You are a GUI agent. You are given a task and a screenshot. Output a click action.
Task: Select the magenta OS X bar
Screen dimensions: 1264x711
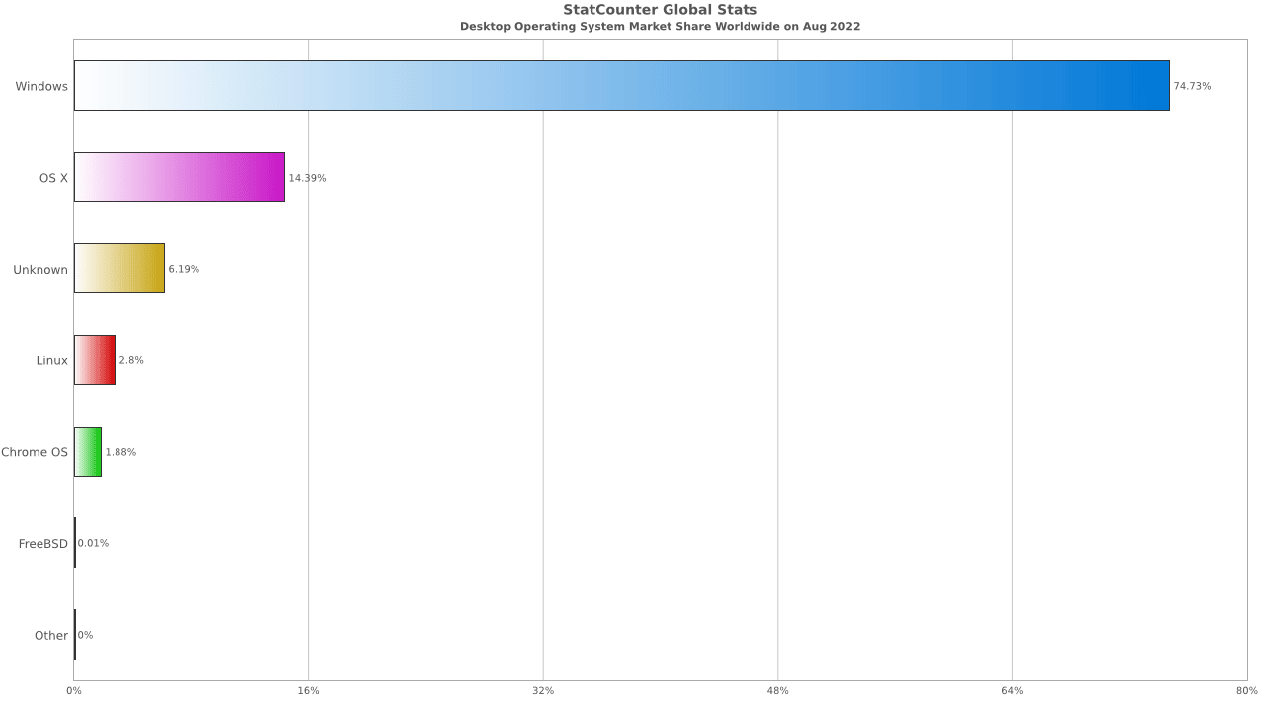tap(180, 178)
